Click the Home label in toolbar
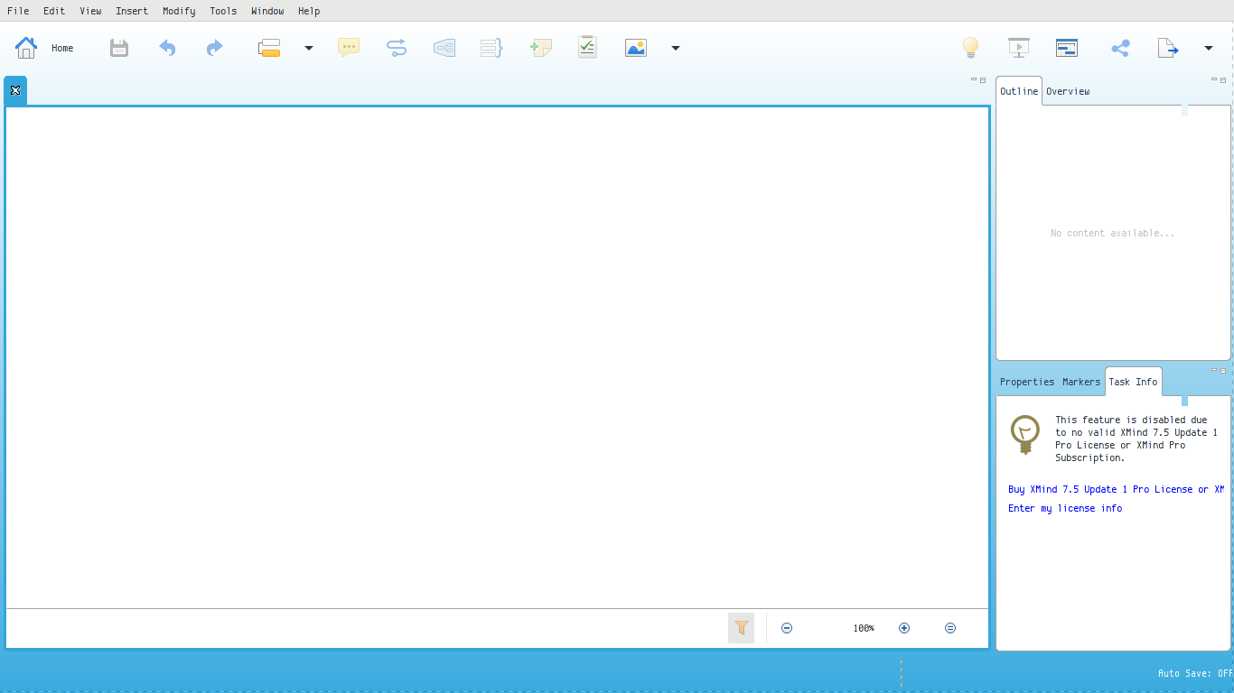 [x=62, y=48]
